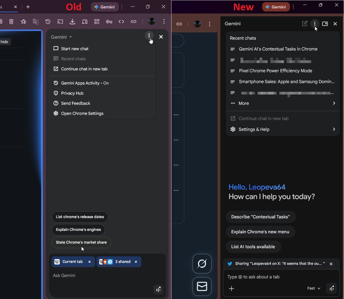
Task: Click the delete (trash) toolbar icon
Action: [11, 21]
